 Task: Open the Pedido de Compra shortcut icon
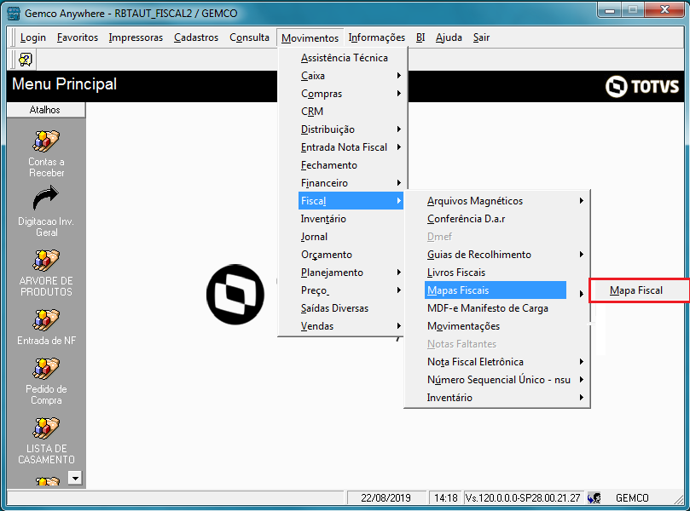tap(46, 369)
